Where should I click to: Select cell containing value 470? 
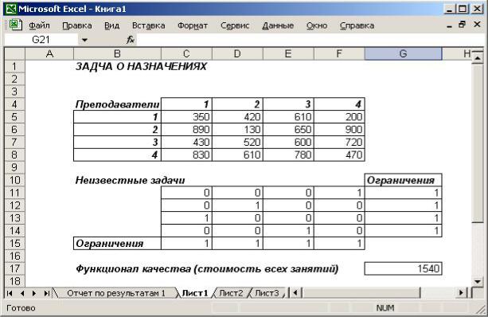[339, 155]
